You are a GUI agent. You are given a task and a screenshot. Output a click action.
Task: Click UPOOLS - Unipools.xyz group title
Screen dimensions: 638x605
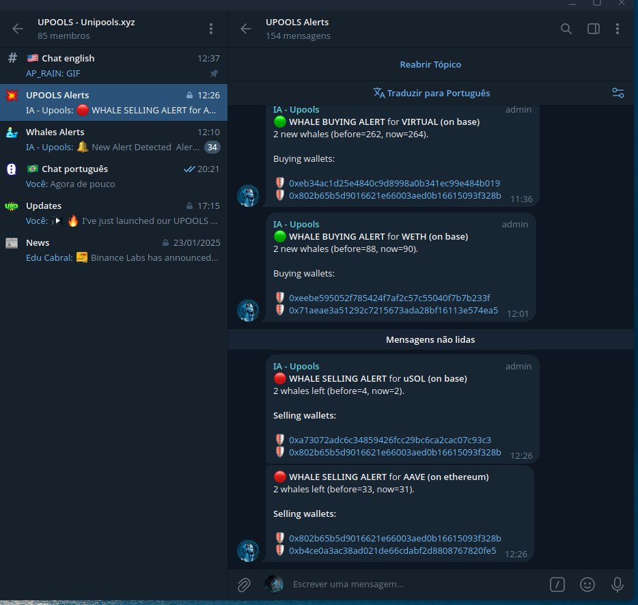(86, 22)
